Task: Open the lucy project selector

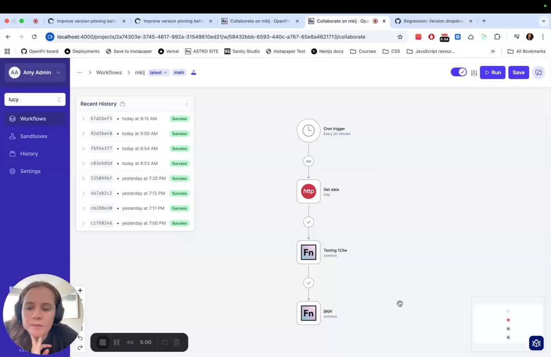Action: pos(35,99)
